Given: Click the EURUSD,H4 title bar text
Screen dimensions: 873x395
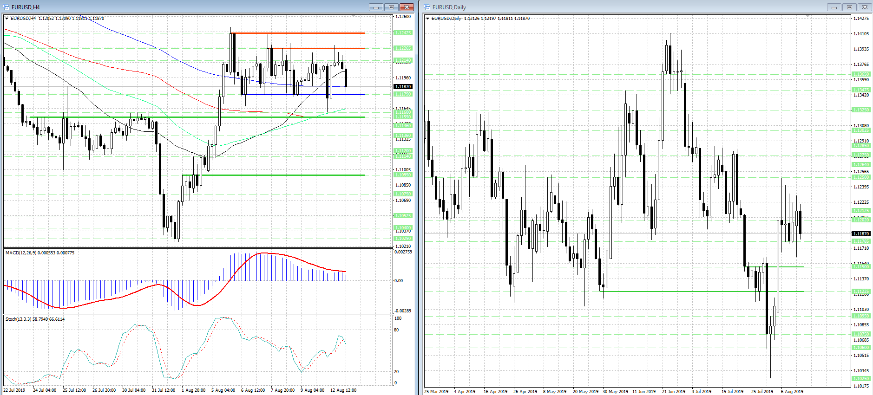Looking at the screenshot, I should tap(26, 7).
